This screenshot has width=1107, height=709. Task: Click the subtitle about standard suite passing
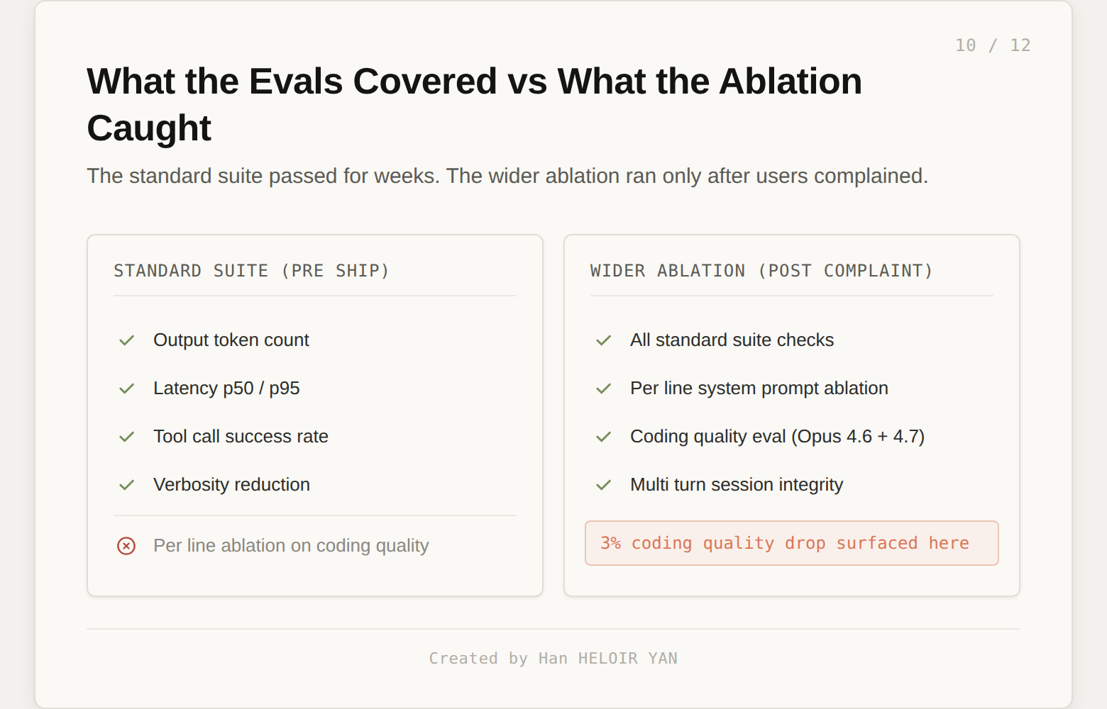(507, 176)
